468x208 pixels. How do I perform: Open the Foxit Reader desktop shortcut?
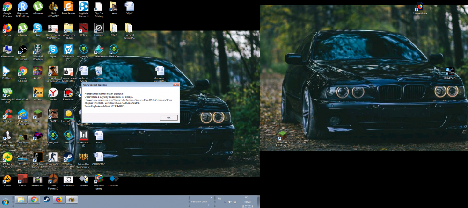click(x=68, y=7)
